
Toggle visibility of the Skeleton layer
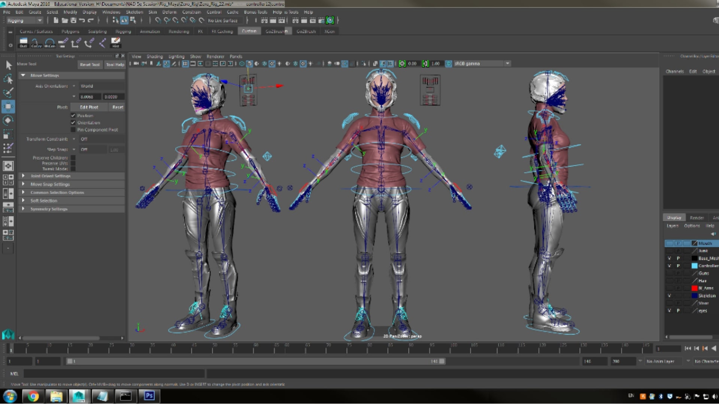tap(669, 296)
